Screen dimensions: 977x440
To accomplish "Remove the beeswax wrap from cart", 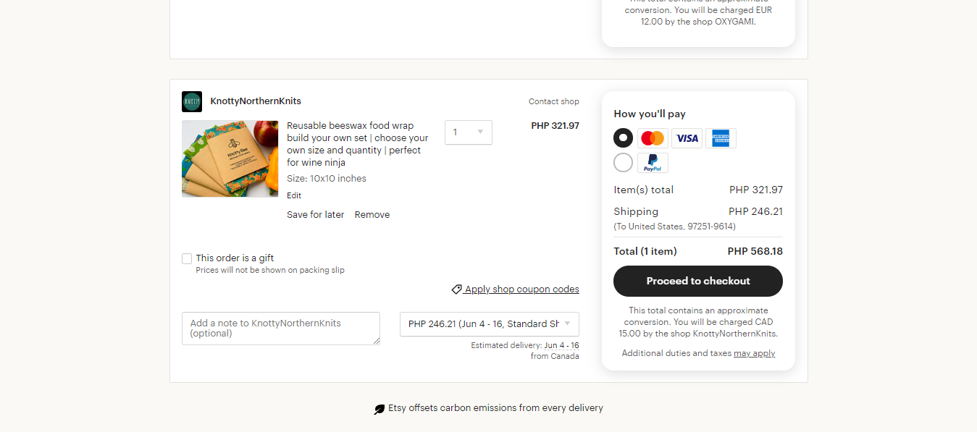I will (372, 215).
